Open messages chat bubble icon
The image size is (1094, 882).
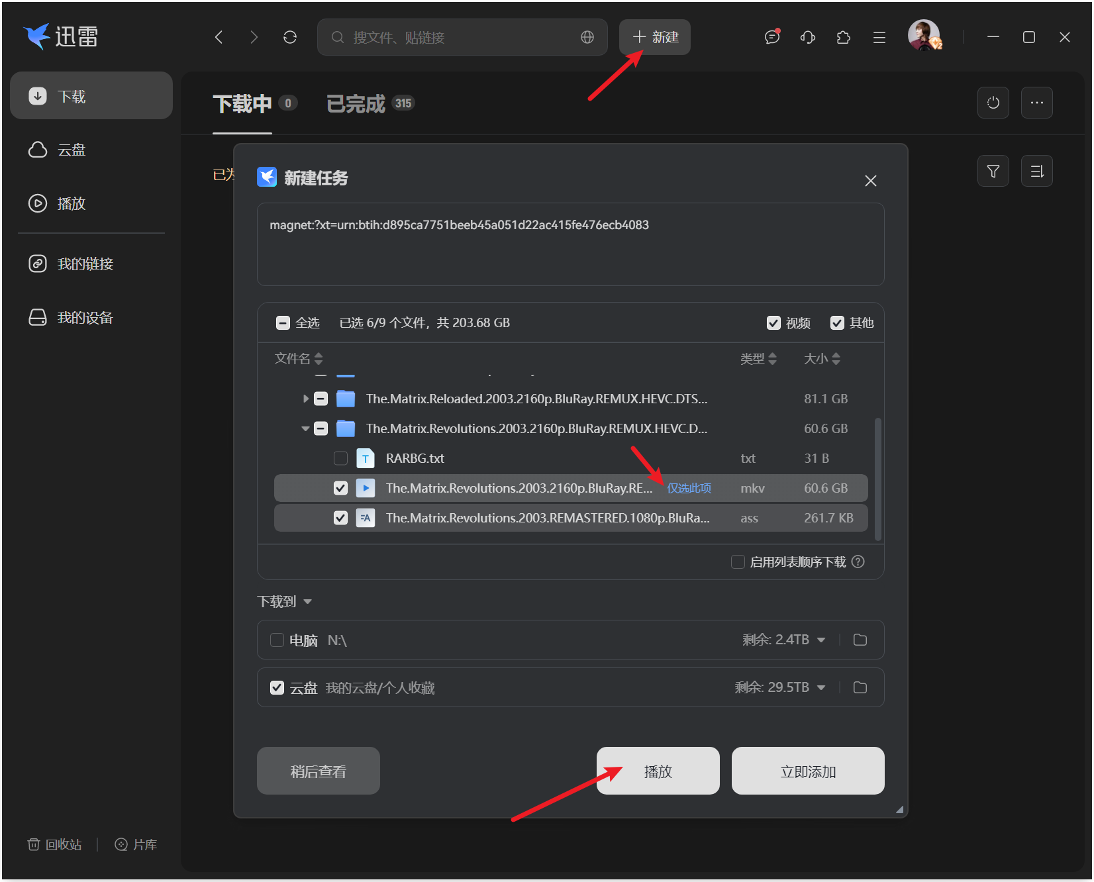click(x=772, y=37)
